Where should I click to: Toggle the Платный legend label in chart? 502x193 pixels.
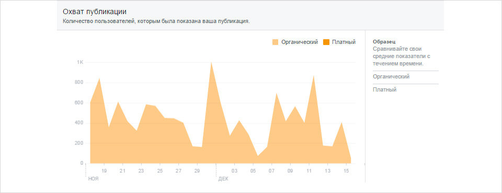point(344,42)
